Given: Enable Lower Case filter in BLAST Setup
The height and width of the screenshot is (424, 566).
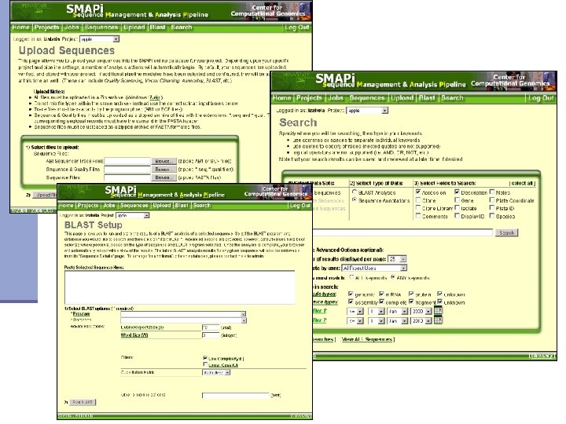Looking at the screenshot, I should pos(205,364).
